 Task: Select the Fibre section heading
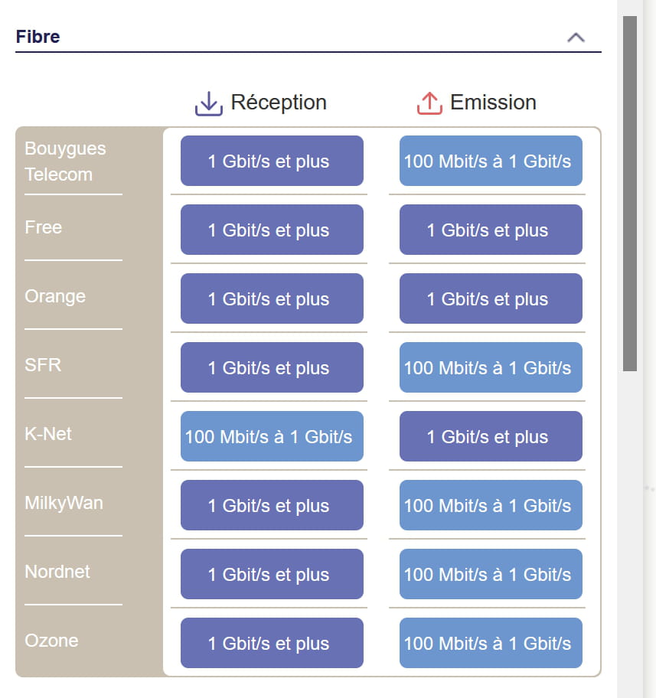tap(38, 37)
